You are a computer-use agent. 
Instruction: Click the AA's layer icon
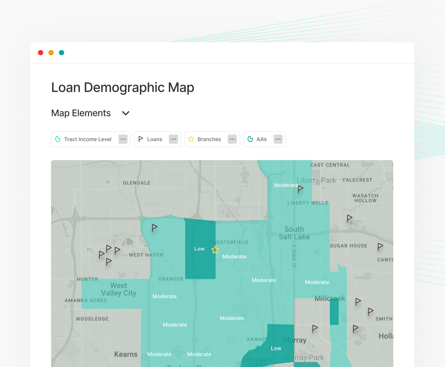coord(250,139)
